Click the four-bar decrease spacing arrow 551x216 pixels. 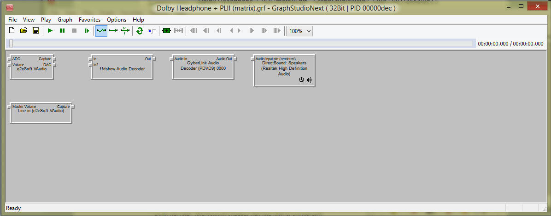(x=193, y=31)
